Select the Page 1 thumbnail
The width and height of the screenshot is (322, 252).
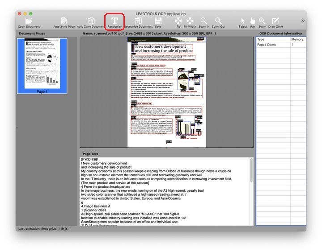click(x=42, y=66)
